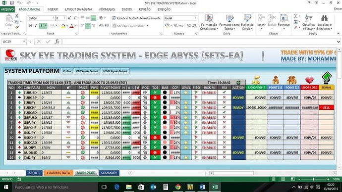Viewport: 342px width, 192px height.
Task: Toggle bold N formatting
Action: point(30,26)
